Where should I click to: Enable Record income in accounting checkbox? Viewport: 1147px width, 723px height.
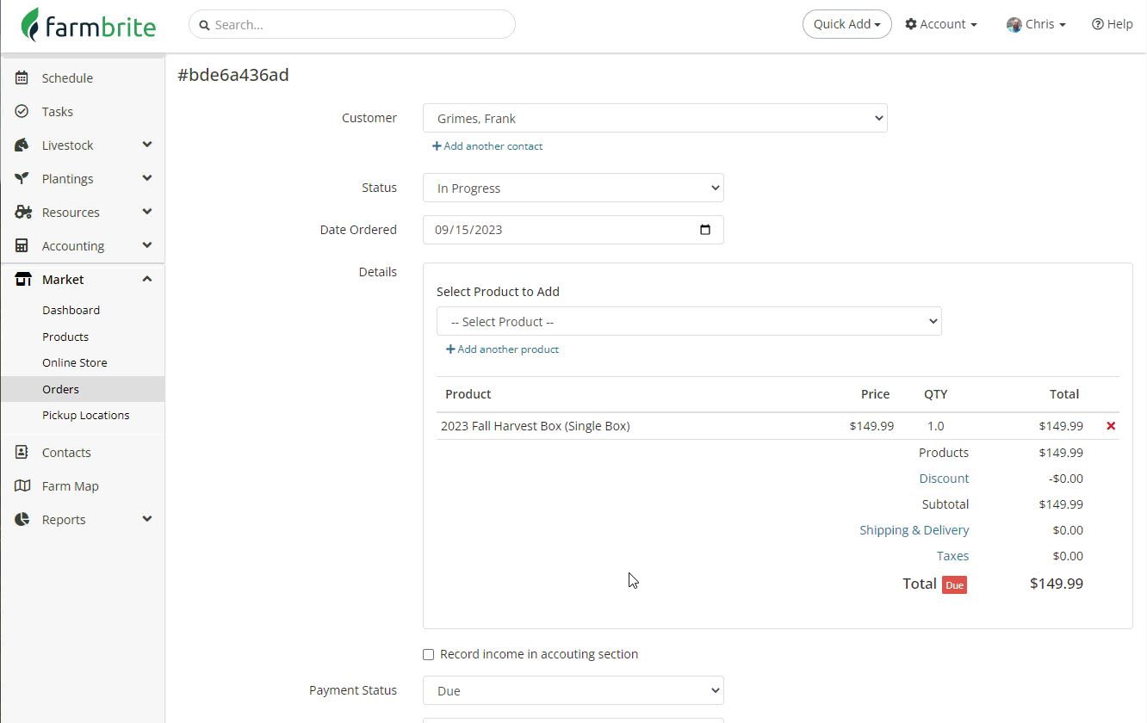429,655
